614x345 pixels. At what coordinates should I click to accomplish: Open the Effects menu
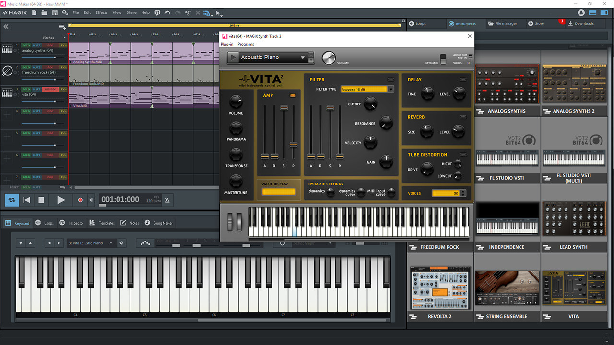[x=101, y=12]
